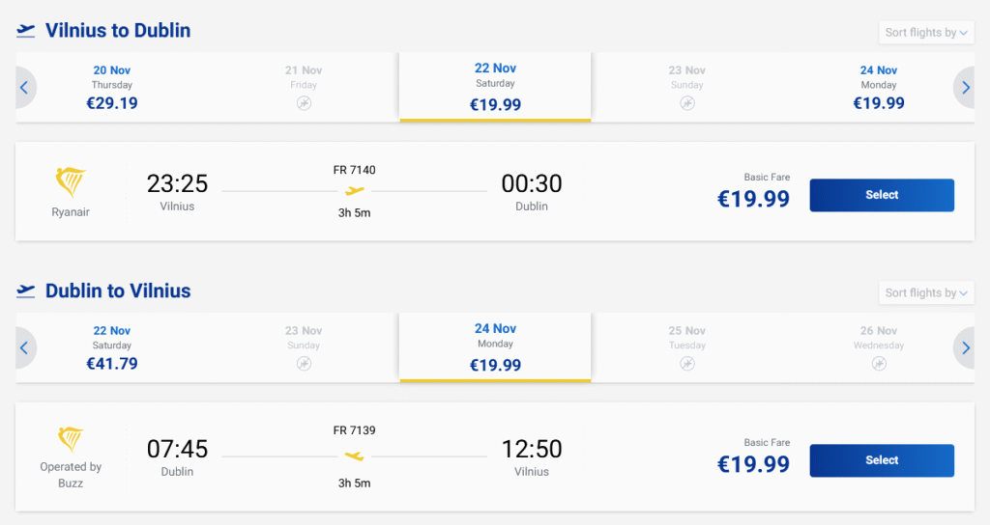Select the 23:25 Vilnius to Dublin flight
The height and width of the screenshot is (525, 990).
(x=881, y=195)
